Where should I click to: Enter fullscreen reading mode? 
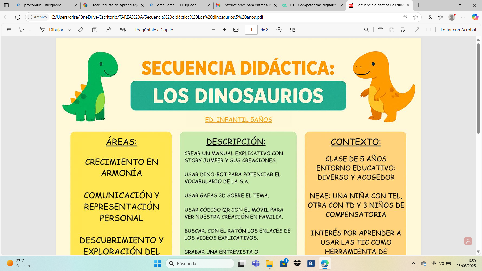[417, 30]
